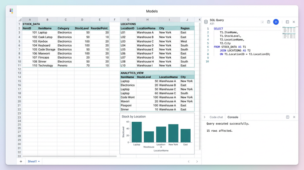The height and width of the screenshot is (170, 304).
Task: Click the LocationID header cell
Action: (x=128, y=28)
